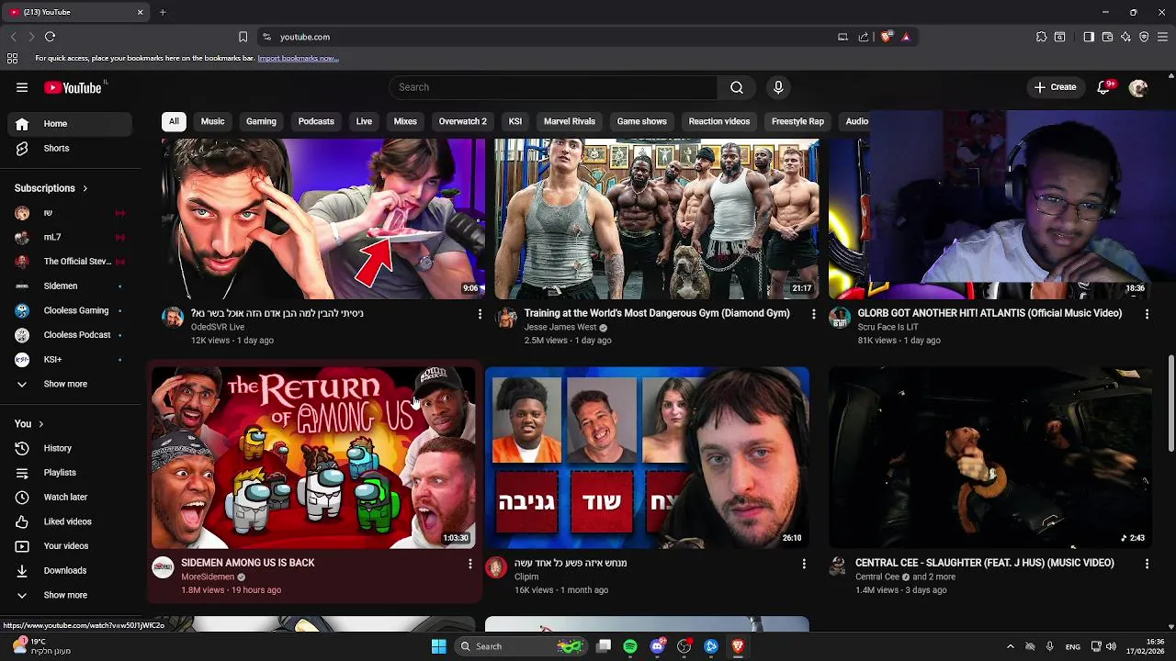Open the account avatar menu
Screen dimensions: 1176x661
click(x=1138, y=87)
